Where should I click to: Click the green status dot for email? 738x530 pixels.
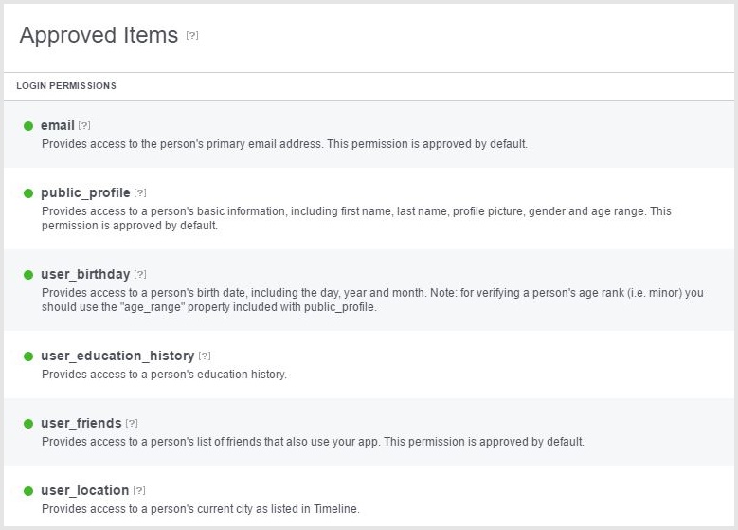pos(28,126)
